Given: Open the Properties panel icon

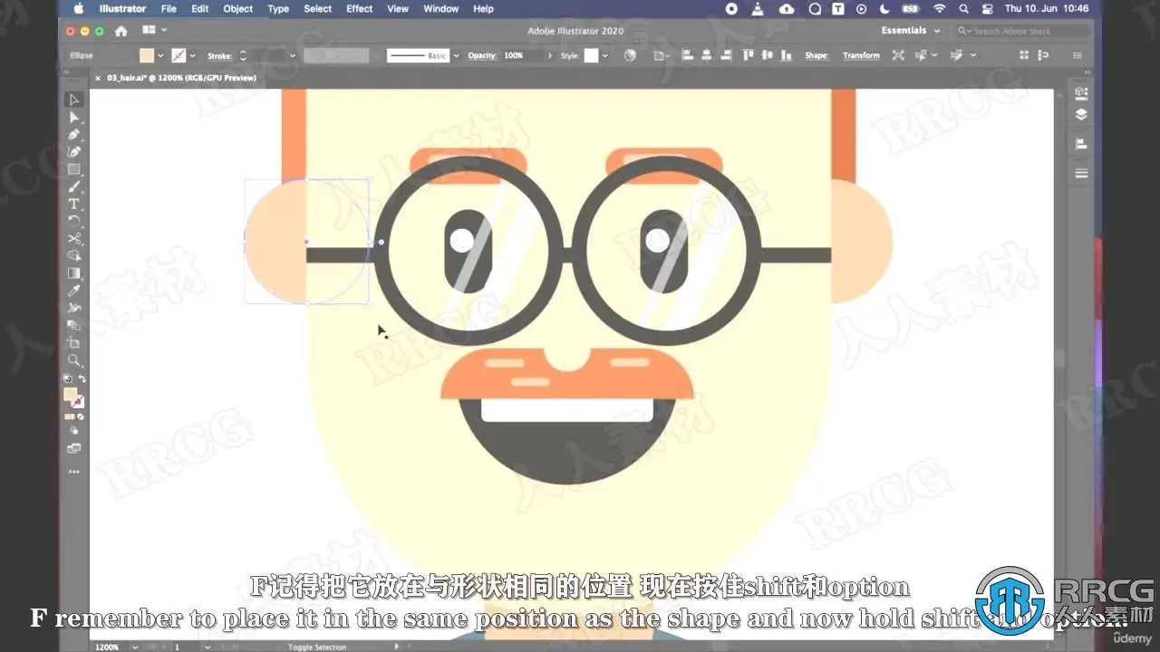Looking at the screenshot, I should coord(1080,93).
